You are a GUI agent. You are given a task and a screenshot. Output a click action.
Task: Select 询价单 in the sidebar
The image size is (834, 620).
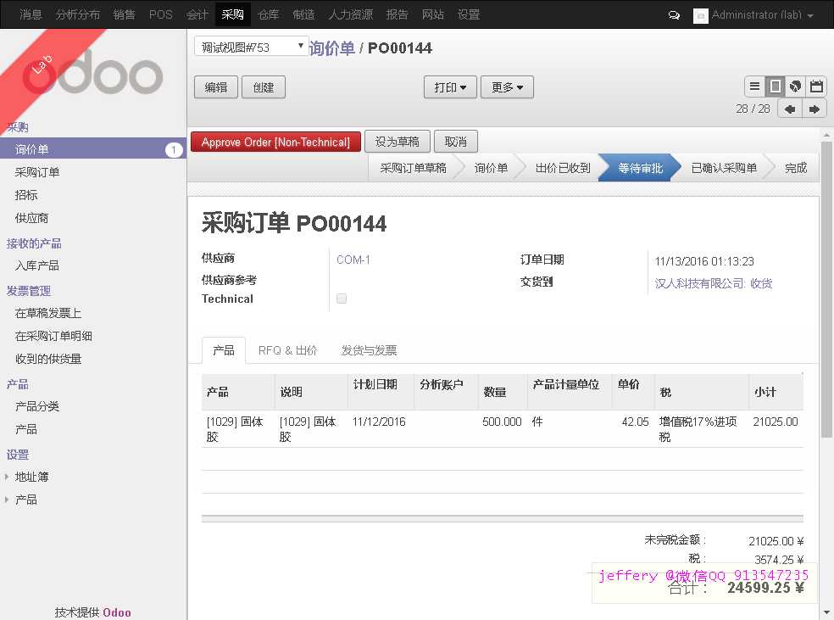coord(93,149)
